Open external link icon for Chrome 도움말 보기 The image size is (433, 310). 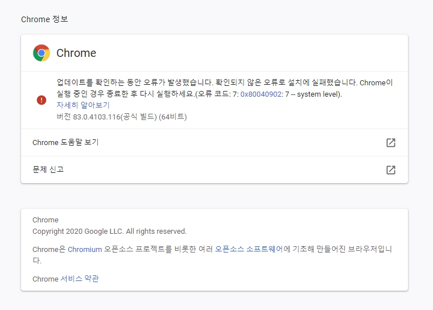[391, 142]
